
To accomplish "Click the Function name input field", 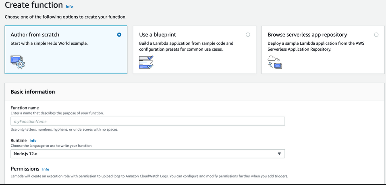I will click(x=147, y=121).
